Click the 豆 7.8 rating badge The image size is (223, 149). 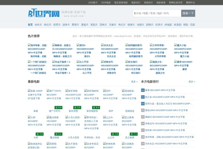115,134
